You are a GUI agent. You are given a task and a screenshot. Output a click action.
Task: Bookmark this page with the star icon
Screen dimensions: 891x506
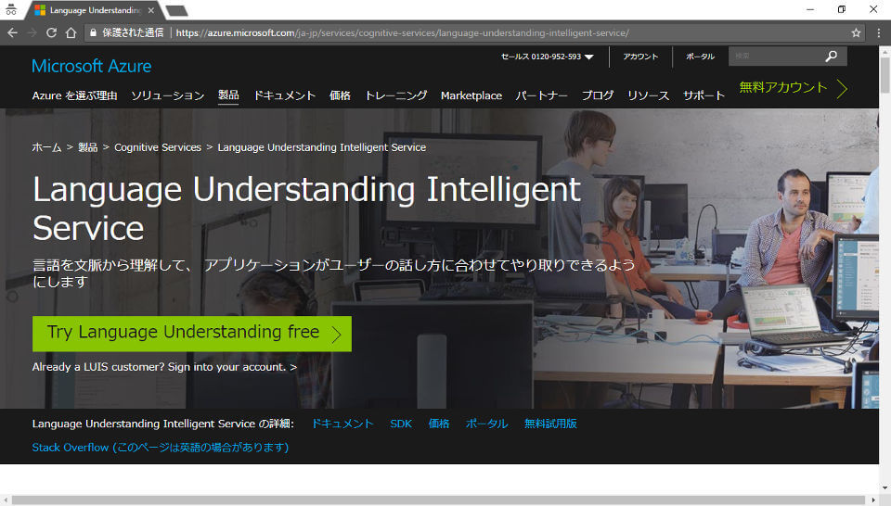856,33
